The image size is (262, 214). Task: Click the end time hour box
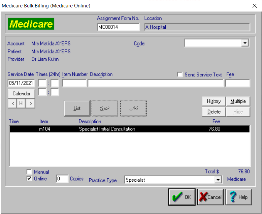pyautogui.click(x=42, y=92)
